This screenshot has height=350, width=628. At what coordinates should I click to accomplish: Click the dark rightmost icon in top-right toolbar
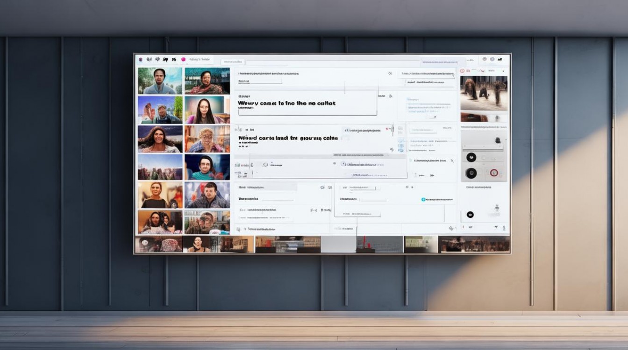[500, 60]
